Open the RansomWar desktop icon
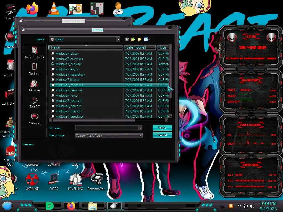 pyautogui.click(x=97, y=182)
